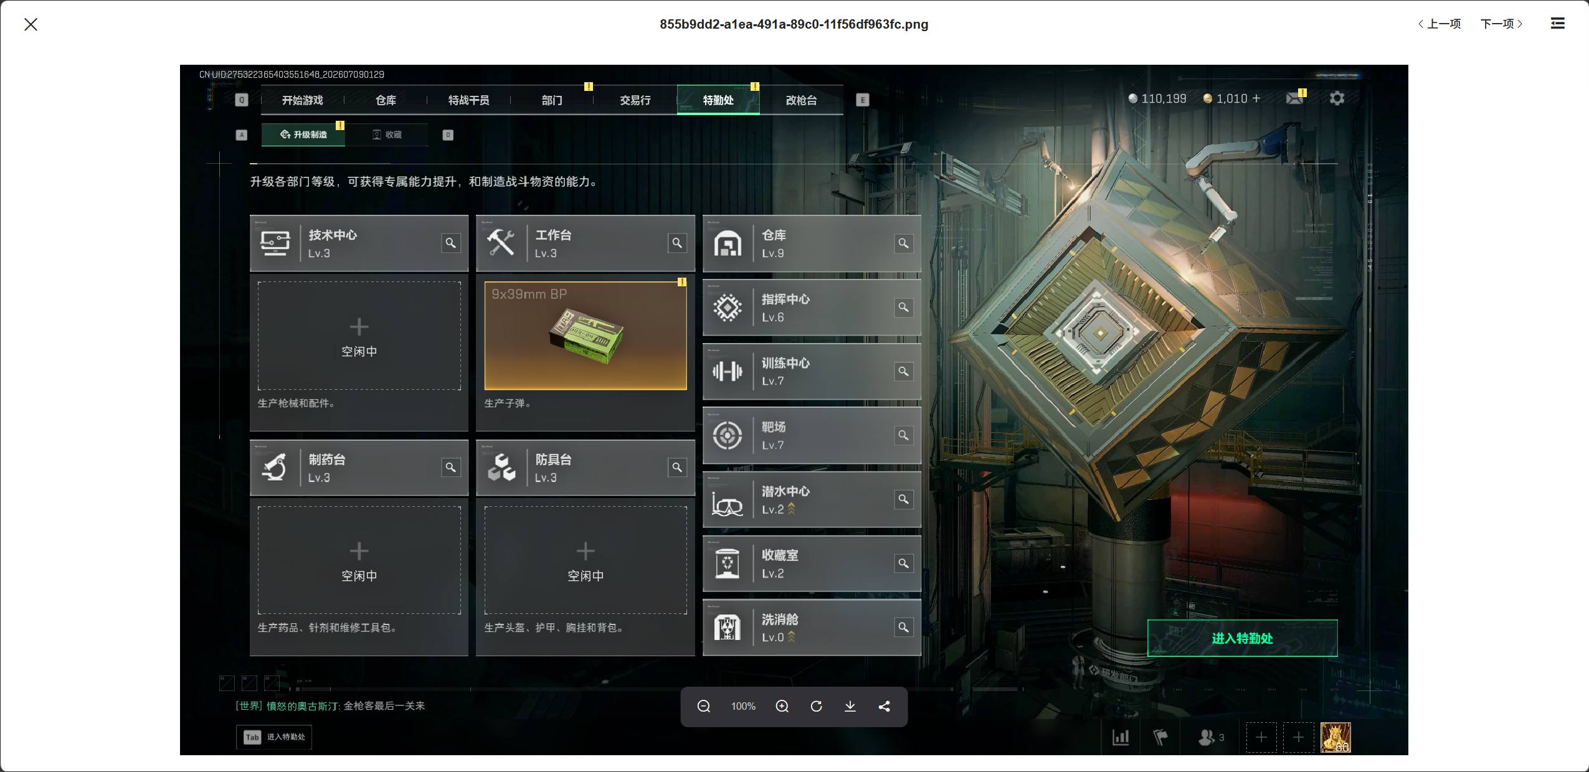Click the 进入特勤处 green button
This screenshot has width=1589, height=772.
tap(1242, 638)
